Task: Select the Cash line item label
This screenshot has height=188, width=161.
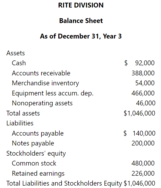Action: [x=19, y=63]
